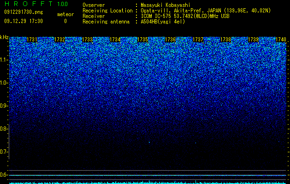This screenshot has height=184, width=290.
Task: Click the 1738 time marker label
Action: (225, 40)
